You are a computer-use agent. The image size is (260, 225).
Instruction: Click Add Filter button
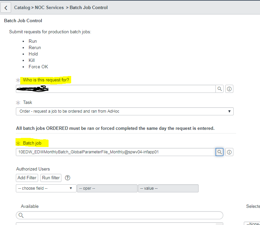27,178
